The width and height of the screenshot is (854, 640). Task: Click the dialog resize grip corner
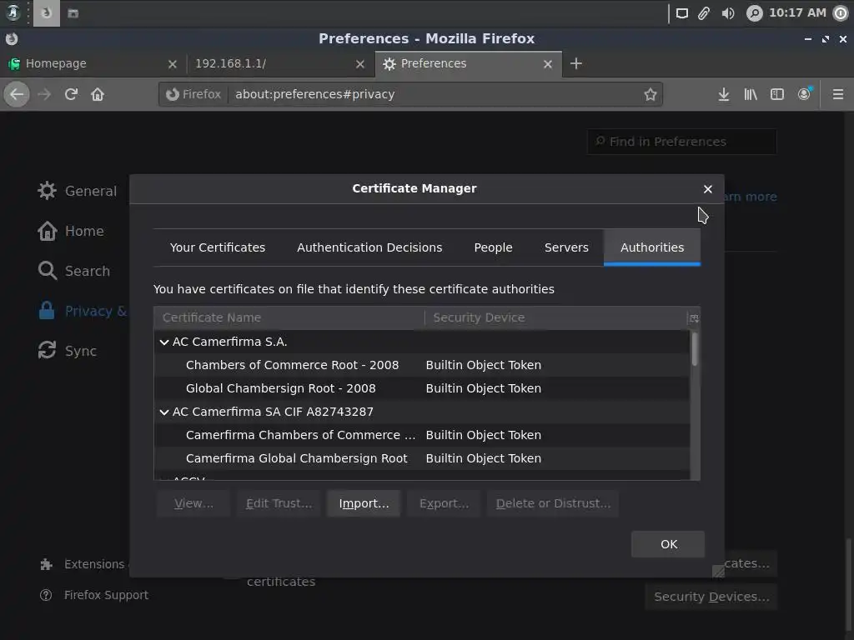[718, 571]
